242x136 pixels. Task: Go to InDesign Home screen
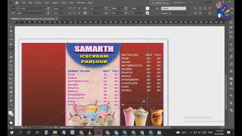[x=17, y=3]
